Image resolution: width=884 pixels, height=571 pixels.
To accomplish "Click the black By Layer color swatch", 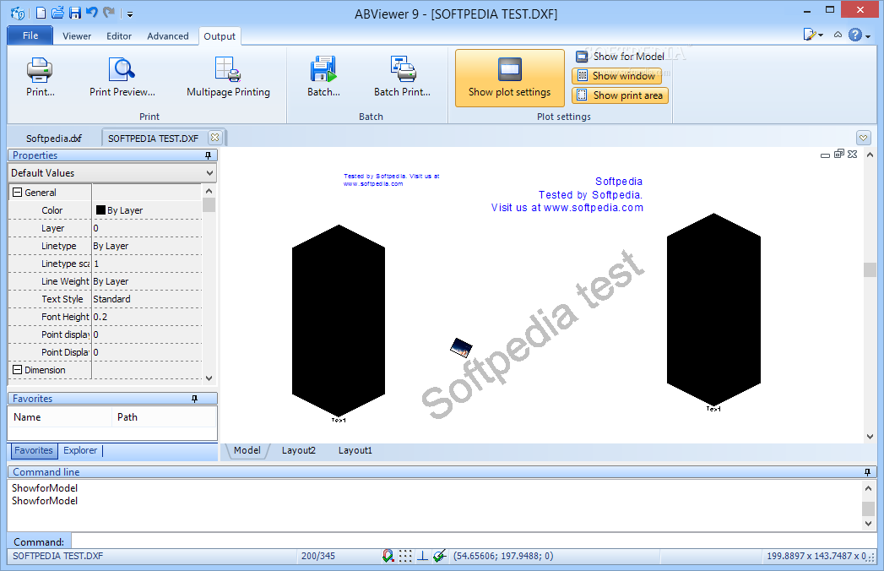I will 101,209.
